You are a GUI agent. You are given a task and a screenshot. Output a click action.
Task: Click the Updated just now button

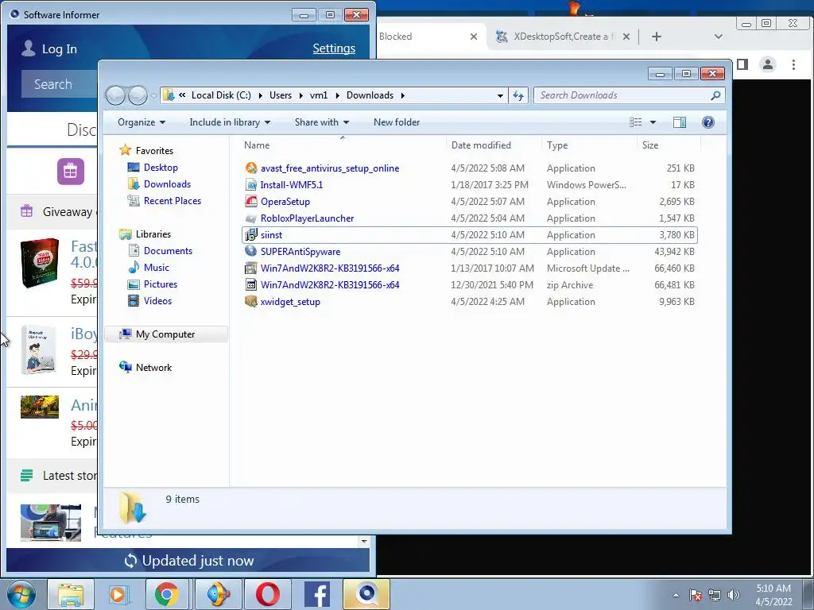click(x=188, y=561)
